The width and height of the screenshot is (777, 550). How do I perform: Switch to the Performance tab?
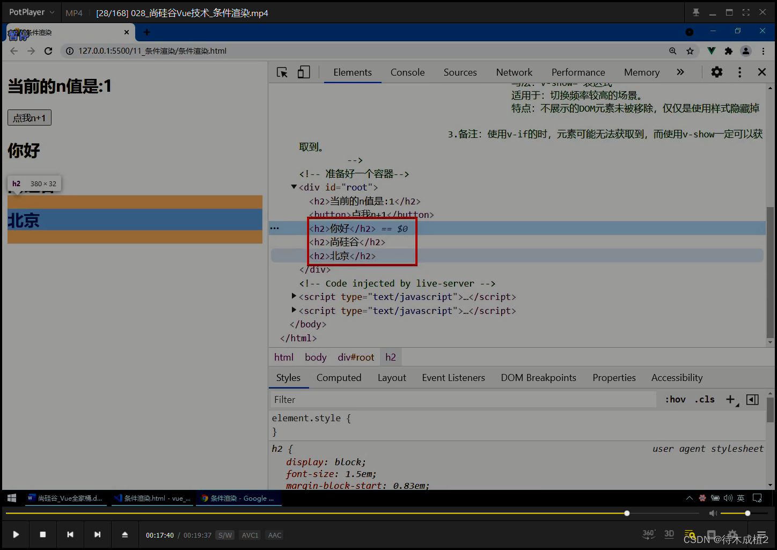coord(578,72)
